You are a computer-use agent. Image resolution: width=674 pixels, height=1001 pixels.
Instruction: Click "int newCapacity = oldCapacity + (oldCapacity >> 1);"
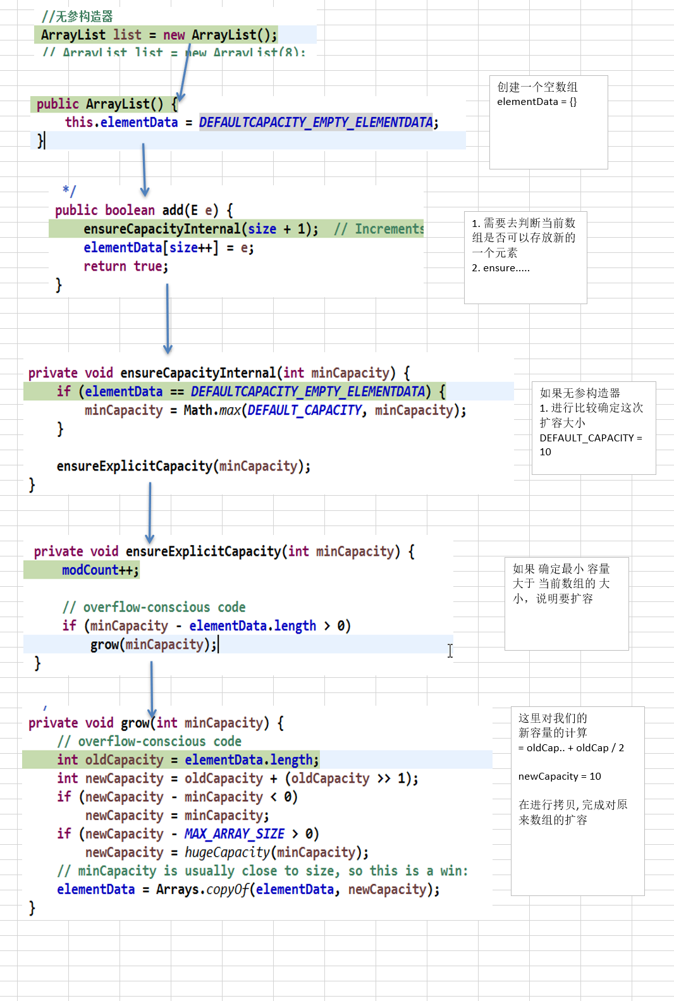[x=238, y=778]
